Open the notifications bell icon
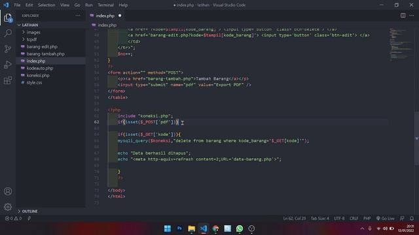This screenshot has width=419, height=235. 412,218
